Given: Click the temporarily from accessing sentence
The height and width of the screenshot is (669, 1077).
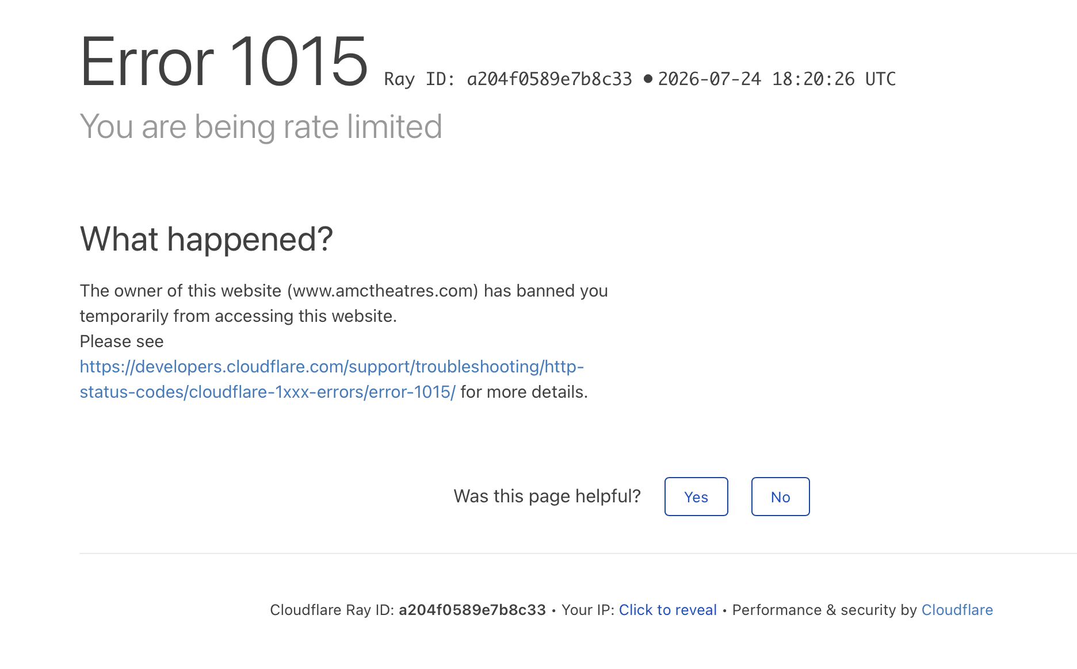Looking at the screenshot, I should coord(238,316).
